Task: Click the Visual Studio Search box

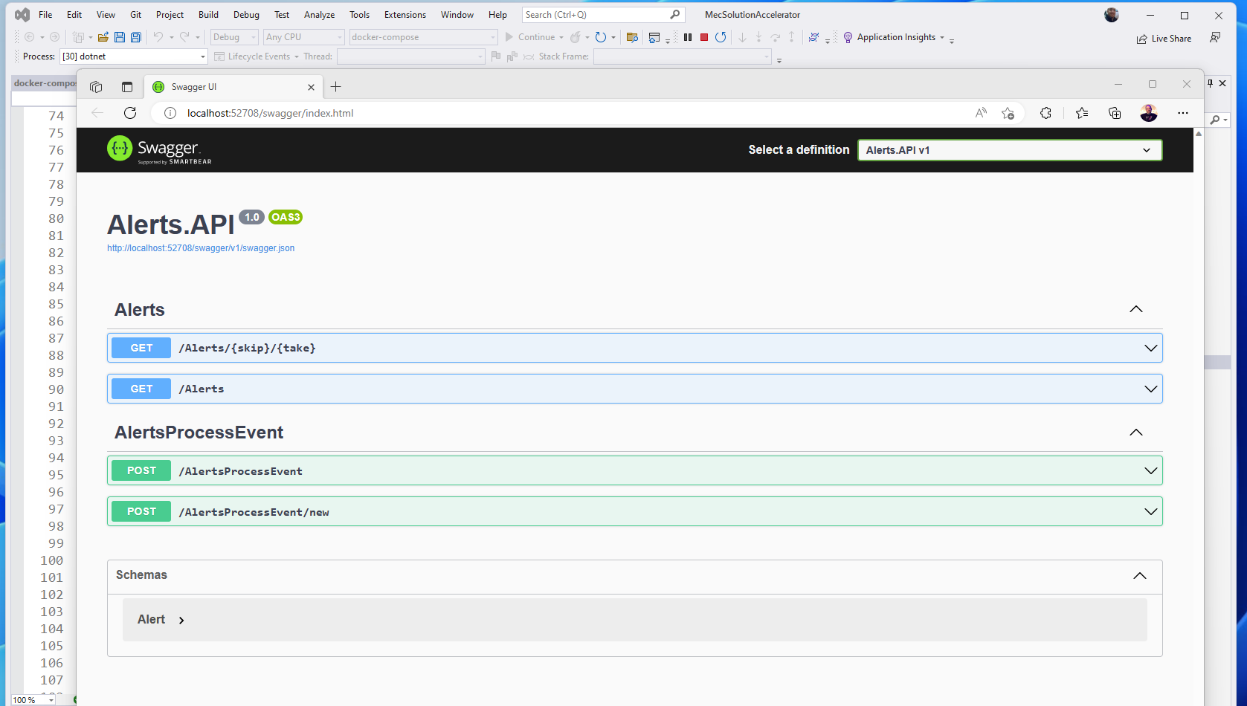Action: 602,15
